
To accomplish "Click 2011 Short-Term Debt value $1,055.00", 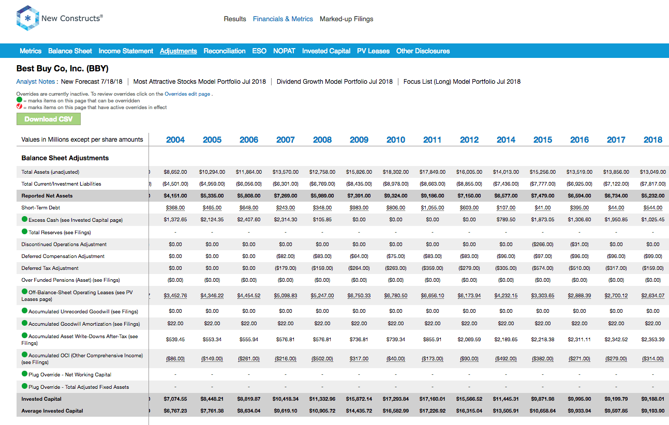I will (433, 208).
